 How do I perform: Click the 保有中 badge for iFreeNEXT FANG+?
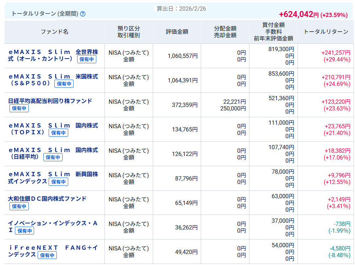coord(47,255)
